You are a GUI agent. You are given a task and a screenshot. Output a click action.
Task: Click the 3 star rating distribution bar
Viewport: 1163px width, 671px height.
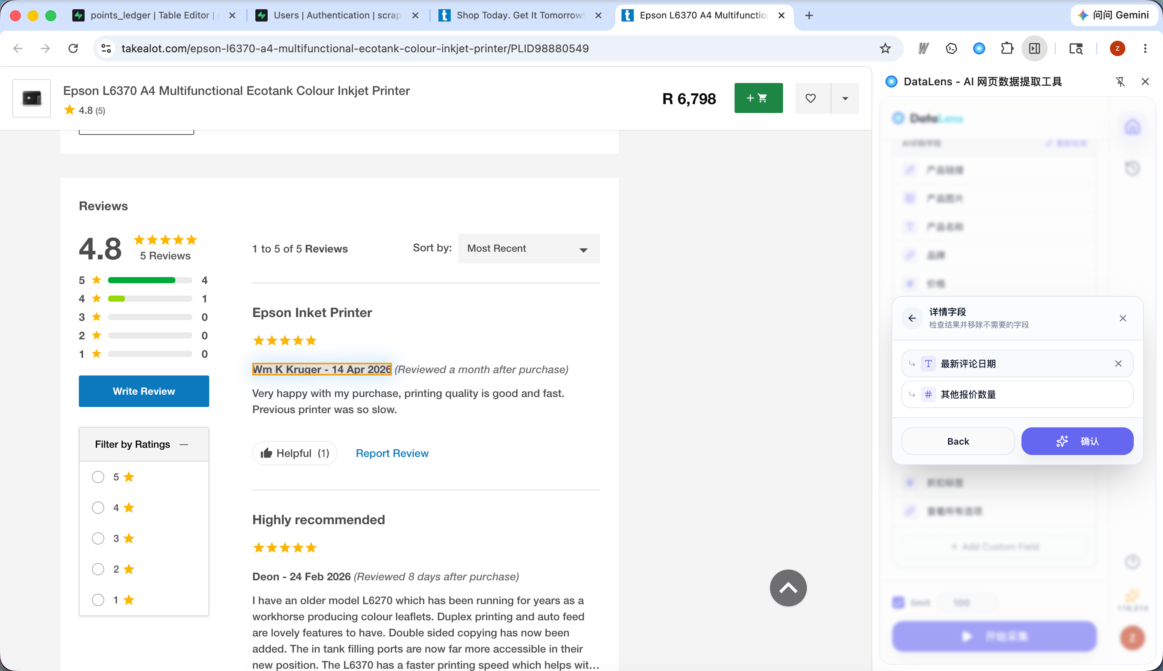point(150,317)
